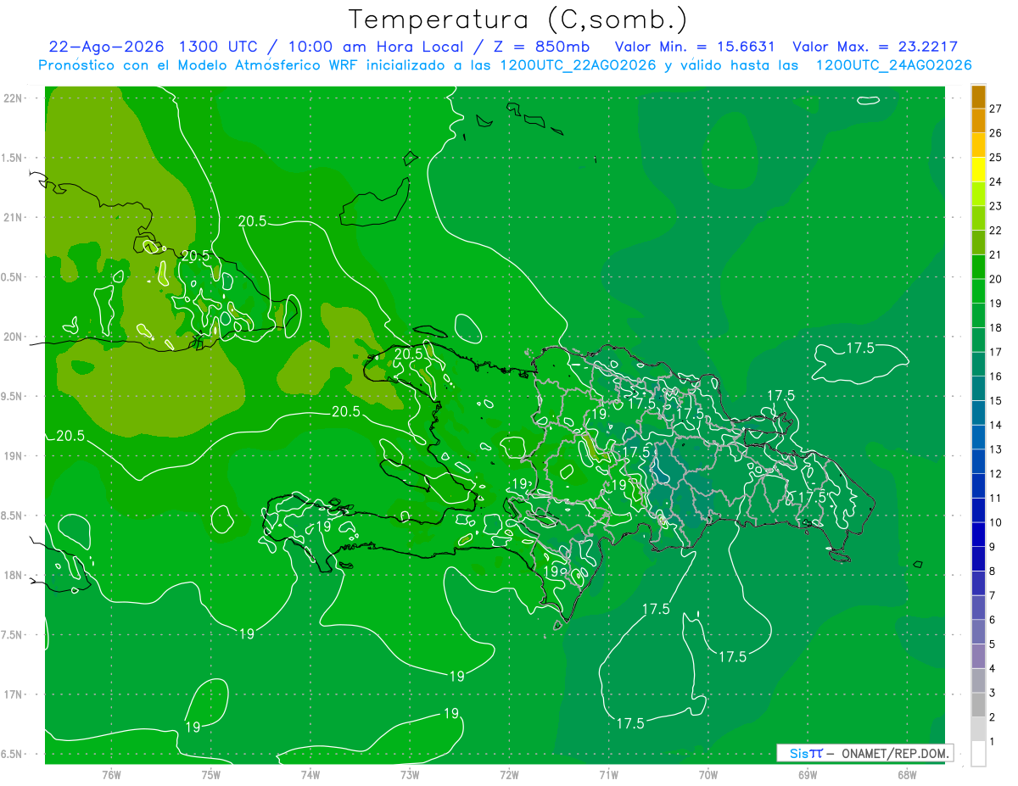Click the "19N" latitude axis label
Screen dimensions: 1018x786
point(14,456)
